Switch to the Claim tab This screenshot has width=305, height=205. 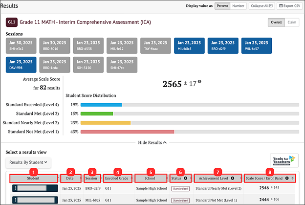(x=291, y=23)
